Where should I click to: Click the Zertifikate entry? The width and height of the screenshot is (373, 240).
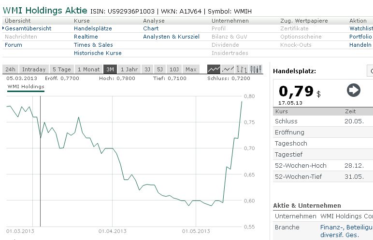(294, 28)
